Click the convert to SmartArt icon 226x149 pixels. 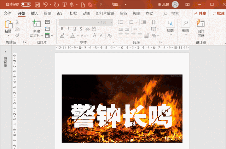pos(153,35)
